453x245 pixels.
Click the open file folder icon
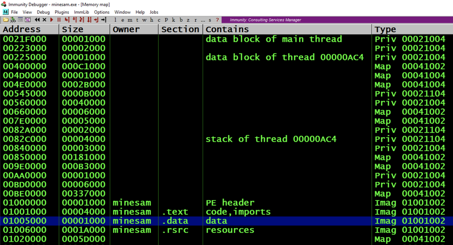tap(6, 20)
